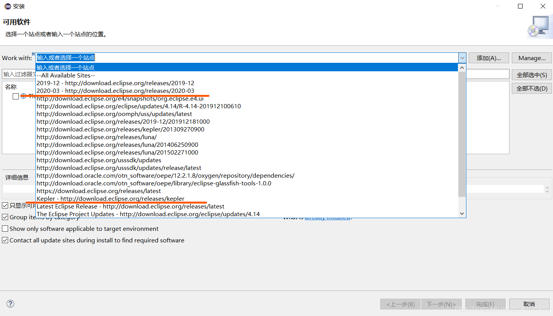Screen dimensions: 553x316
Task: Click the Eclipse icon in title bar
Action: [7, 6]
